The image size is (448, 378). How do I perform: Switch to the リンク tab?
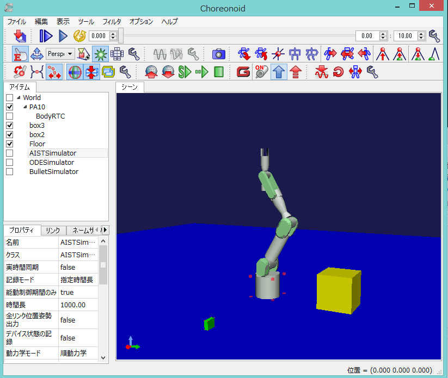[x=53, y=231]
